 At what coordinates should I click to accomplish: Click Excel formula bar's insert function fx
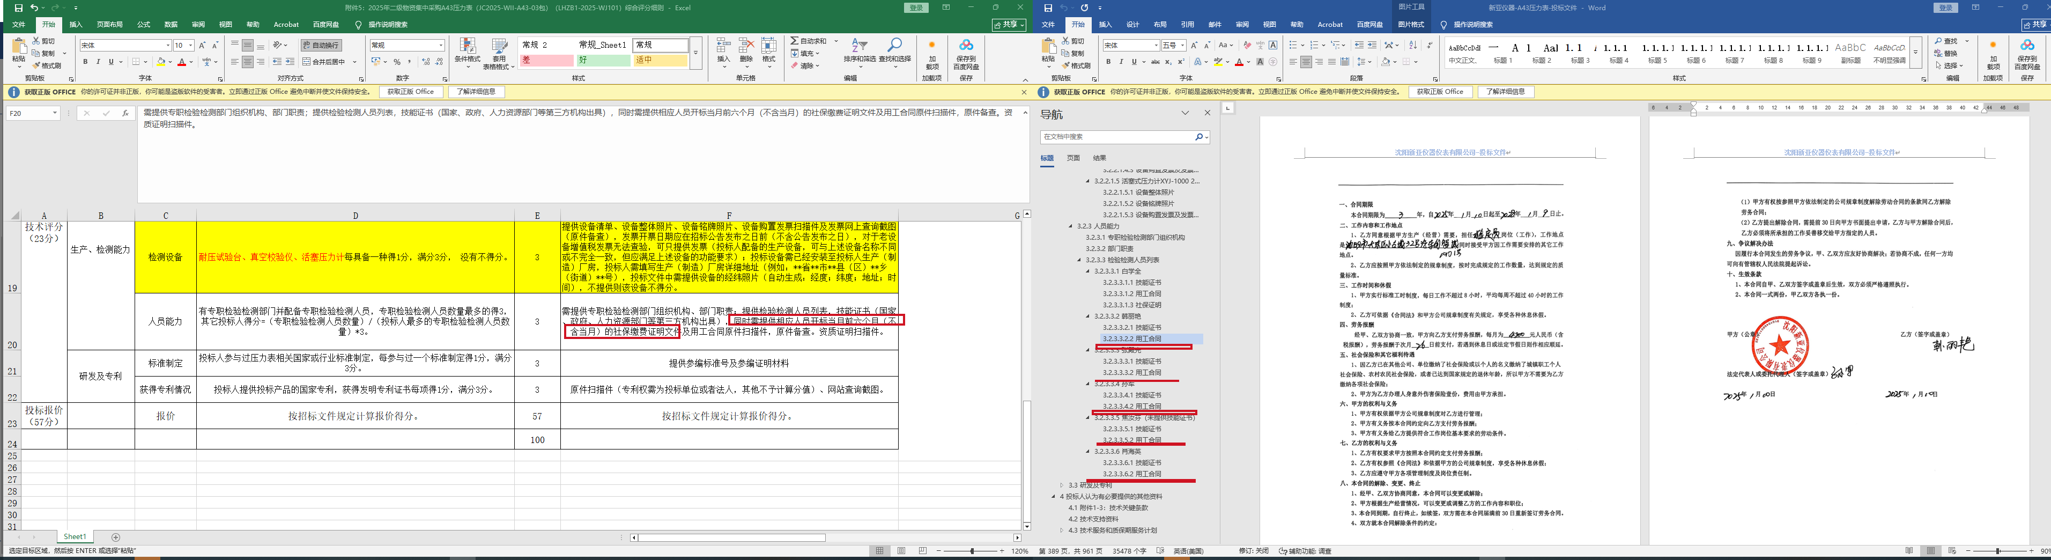125,113
